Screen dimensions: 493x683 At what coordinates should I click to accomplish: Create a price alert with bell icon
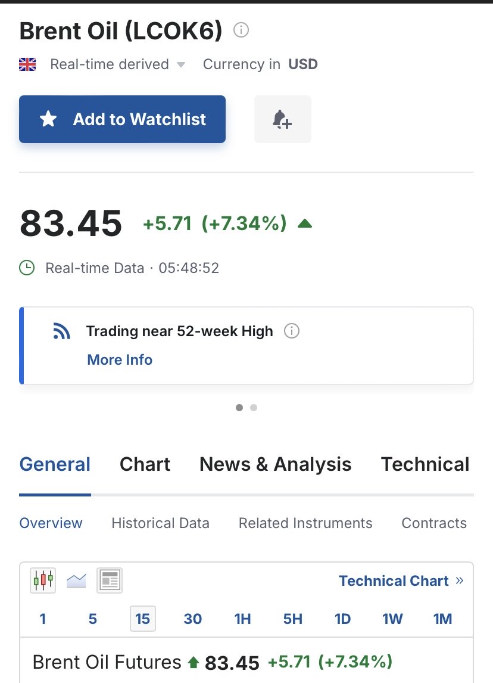tap(283, 119)
